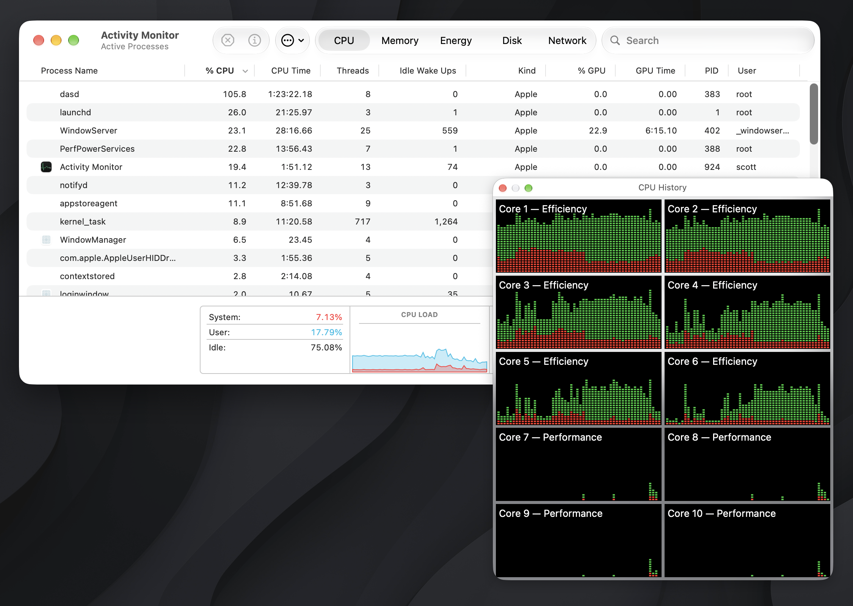The image size is (853, 606).
Task: Click the Core 7 — Performance graph
Action: coord(579,465)
